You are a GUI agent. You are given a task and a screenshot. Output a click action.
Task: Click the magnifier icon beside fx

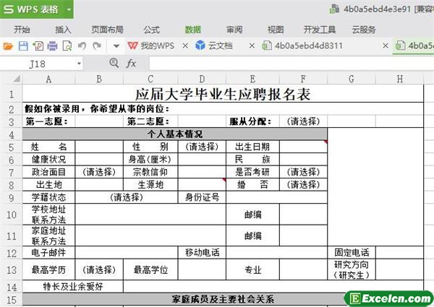click(x=114, y=64)
